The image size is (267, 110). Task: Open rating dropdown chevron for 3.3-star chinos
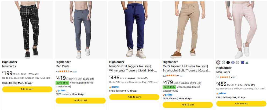pyautogui.click(x=178, y=76)
